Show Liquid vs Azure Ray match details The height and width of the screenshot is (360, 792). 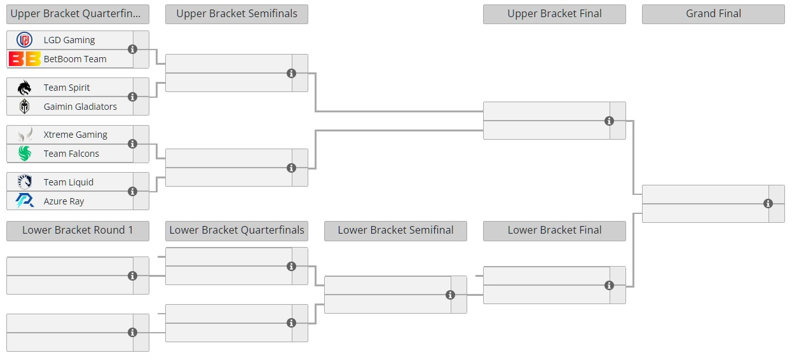pyautogui.click(x=132, y=191)
